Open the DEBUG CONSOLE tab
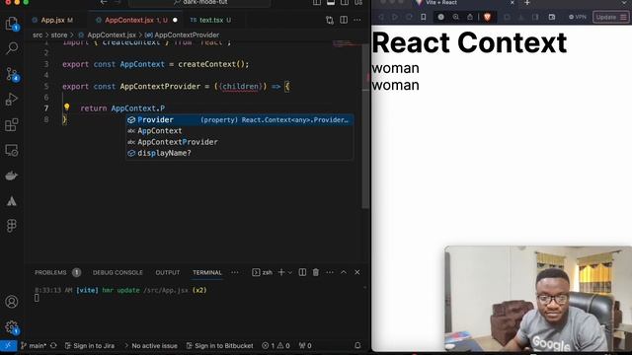Image resolution: width=632 pixels, height=355 pixels. click(x=118, y=272)
